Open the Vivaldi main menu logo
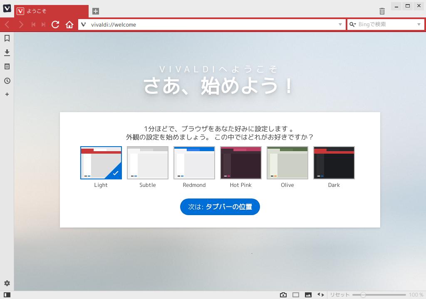This screenshot has height=299, width=426. coord(7,8)
